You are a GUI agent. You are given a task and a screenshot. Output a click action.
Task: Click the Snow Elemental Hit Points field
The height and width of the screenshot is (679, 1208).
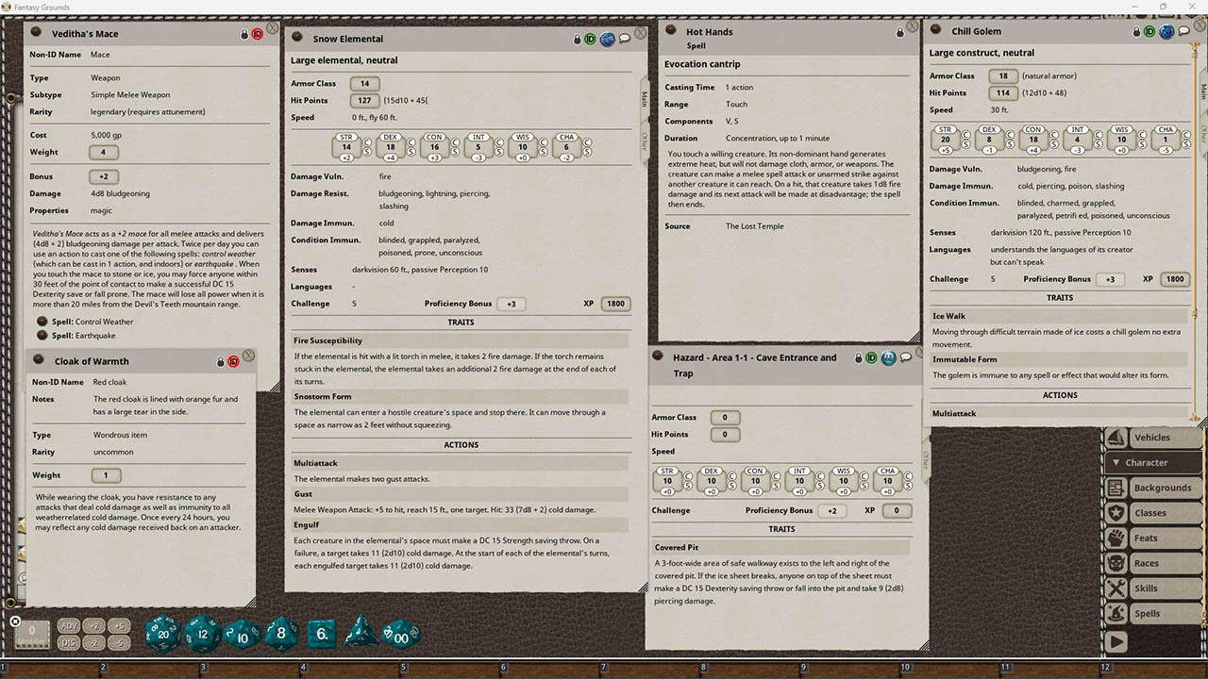coord(364,100)
